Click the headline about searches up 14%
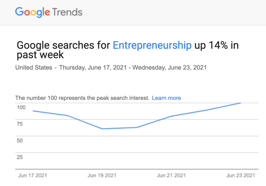This screenshot has height=186, width=266. pos(127,50)
